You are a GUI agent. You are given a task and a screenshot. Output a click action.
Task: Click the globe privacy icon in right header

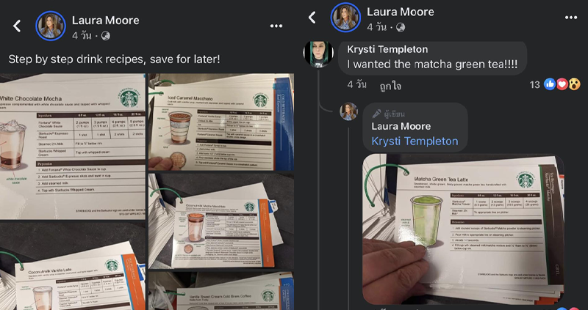(x=400, y=27)
